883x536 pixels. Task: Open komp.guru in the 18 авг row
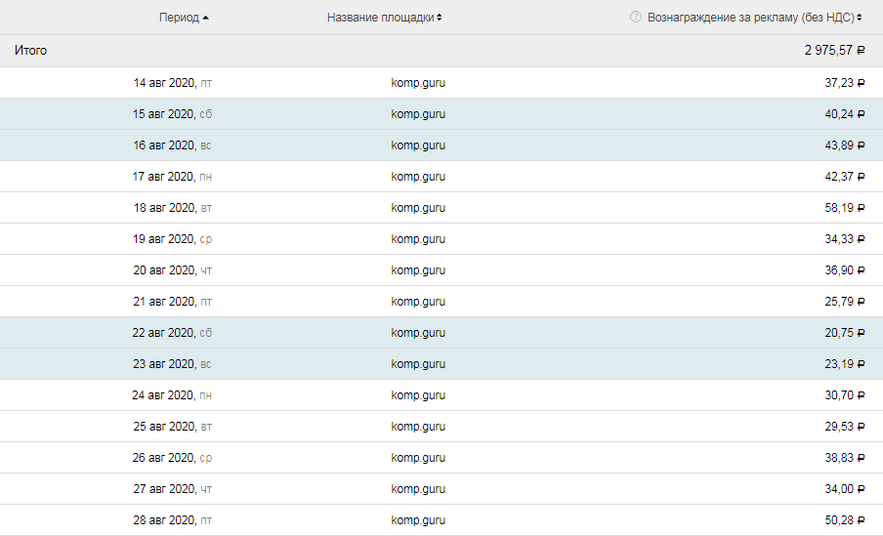[418, 208]
